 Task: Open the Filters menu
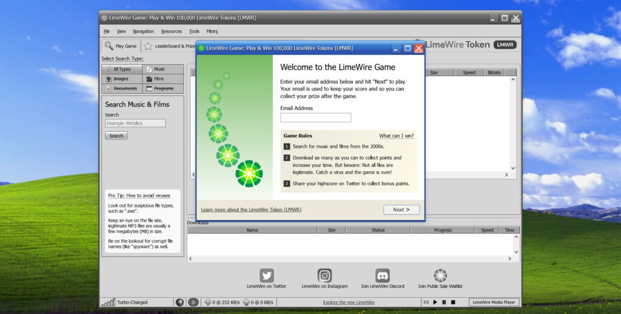212,31
